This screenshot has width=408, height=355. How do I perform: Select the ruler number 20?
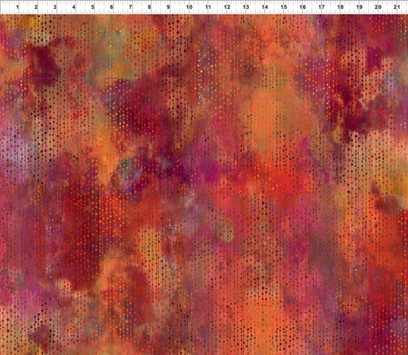click(378, 7)
